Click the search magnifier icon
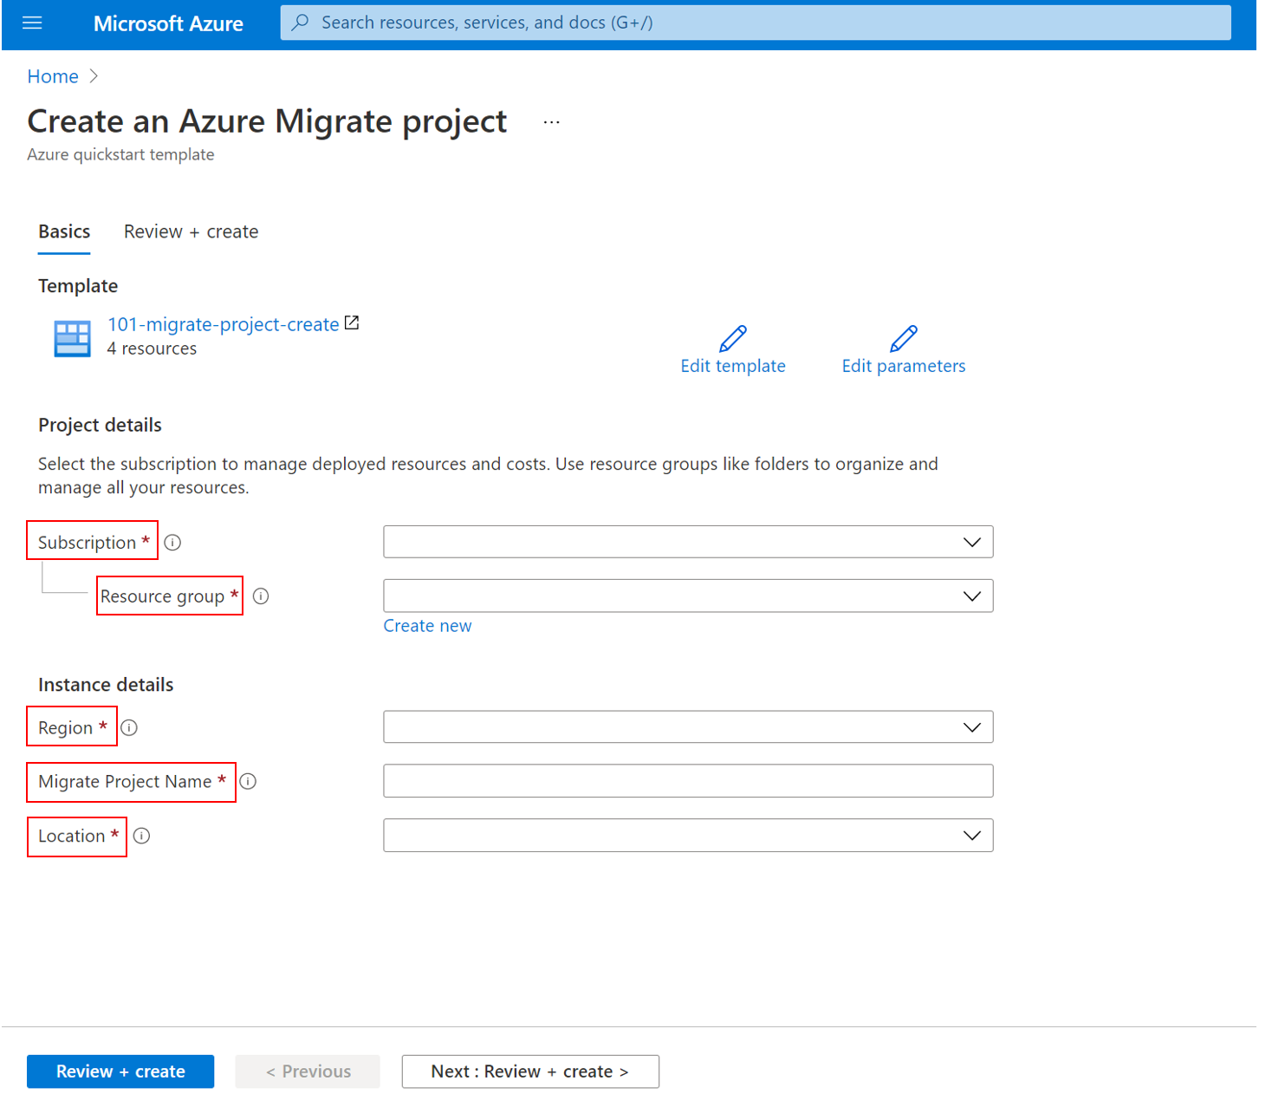The width and height of the screenshot is (1272, 1094). [299, 22]
